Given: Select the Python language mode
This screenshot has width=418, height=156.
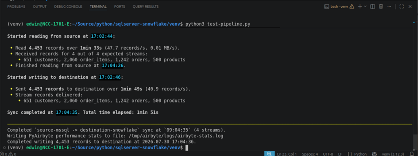Looking at the screenshot, I should 360,154.
